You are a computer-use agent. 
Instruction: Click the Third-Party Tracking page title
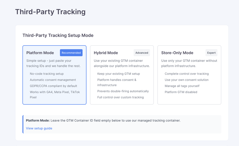50,12
